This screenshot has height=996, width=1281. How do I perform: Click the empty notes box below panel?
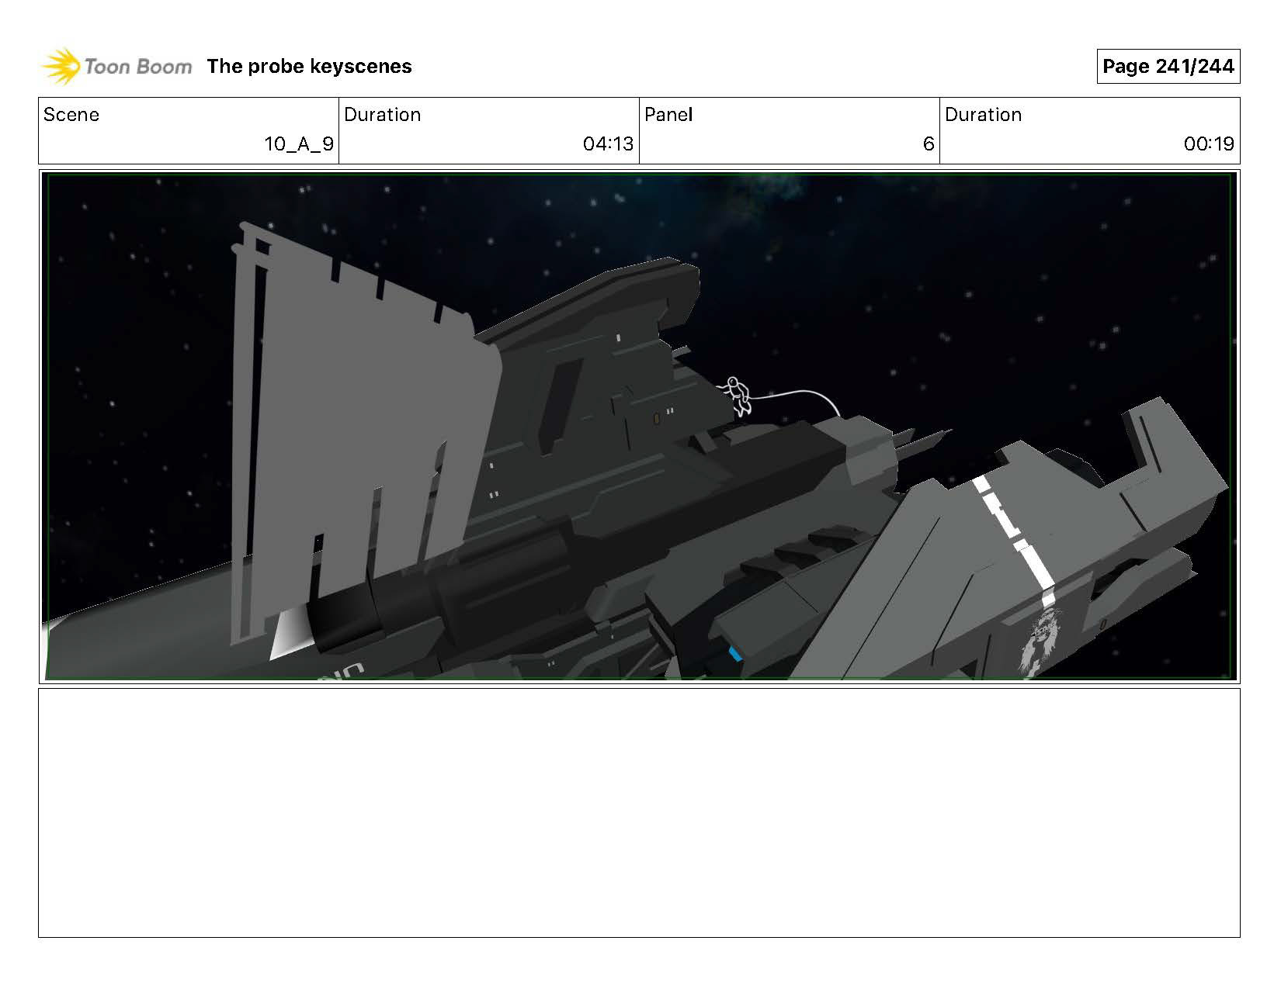(639, 813)
